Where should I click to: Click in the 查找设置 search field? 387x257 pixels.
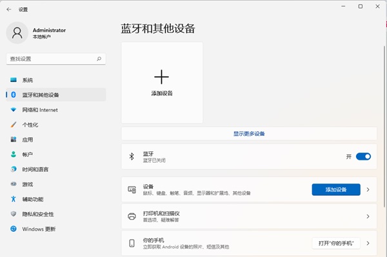[56, 59]
